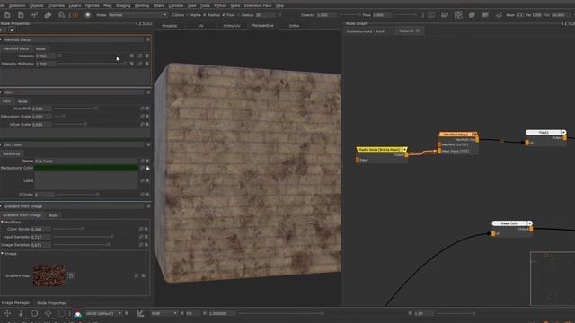Screen dimensions: 575x323
Task: Expand the Radio Node dropdown arrow in graph
Action: click(405, 150)
